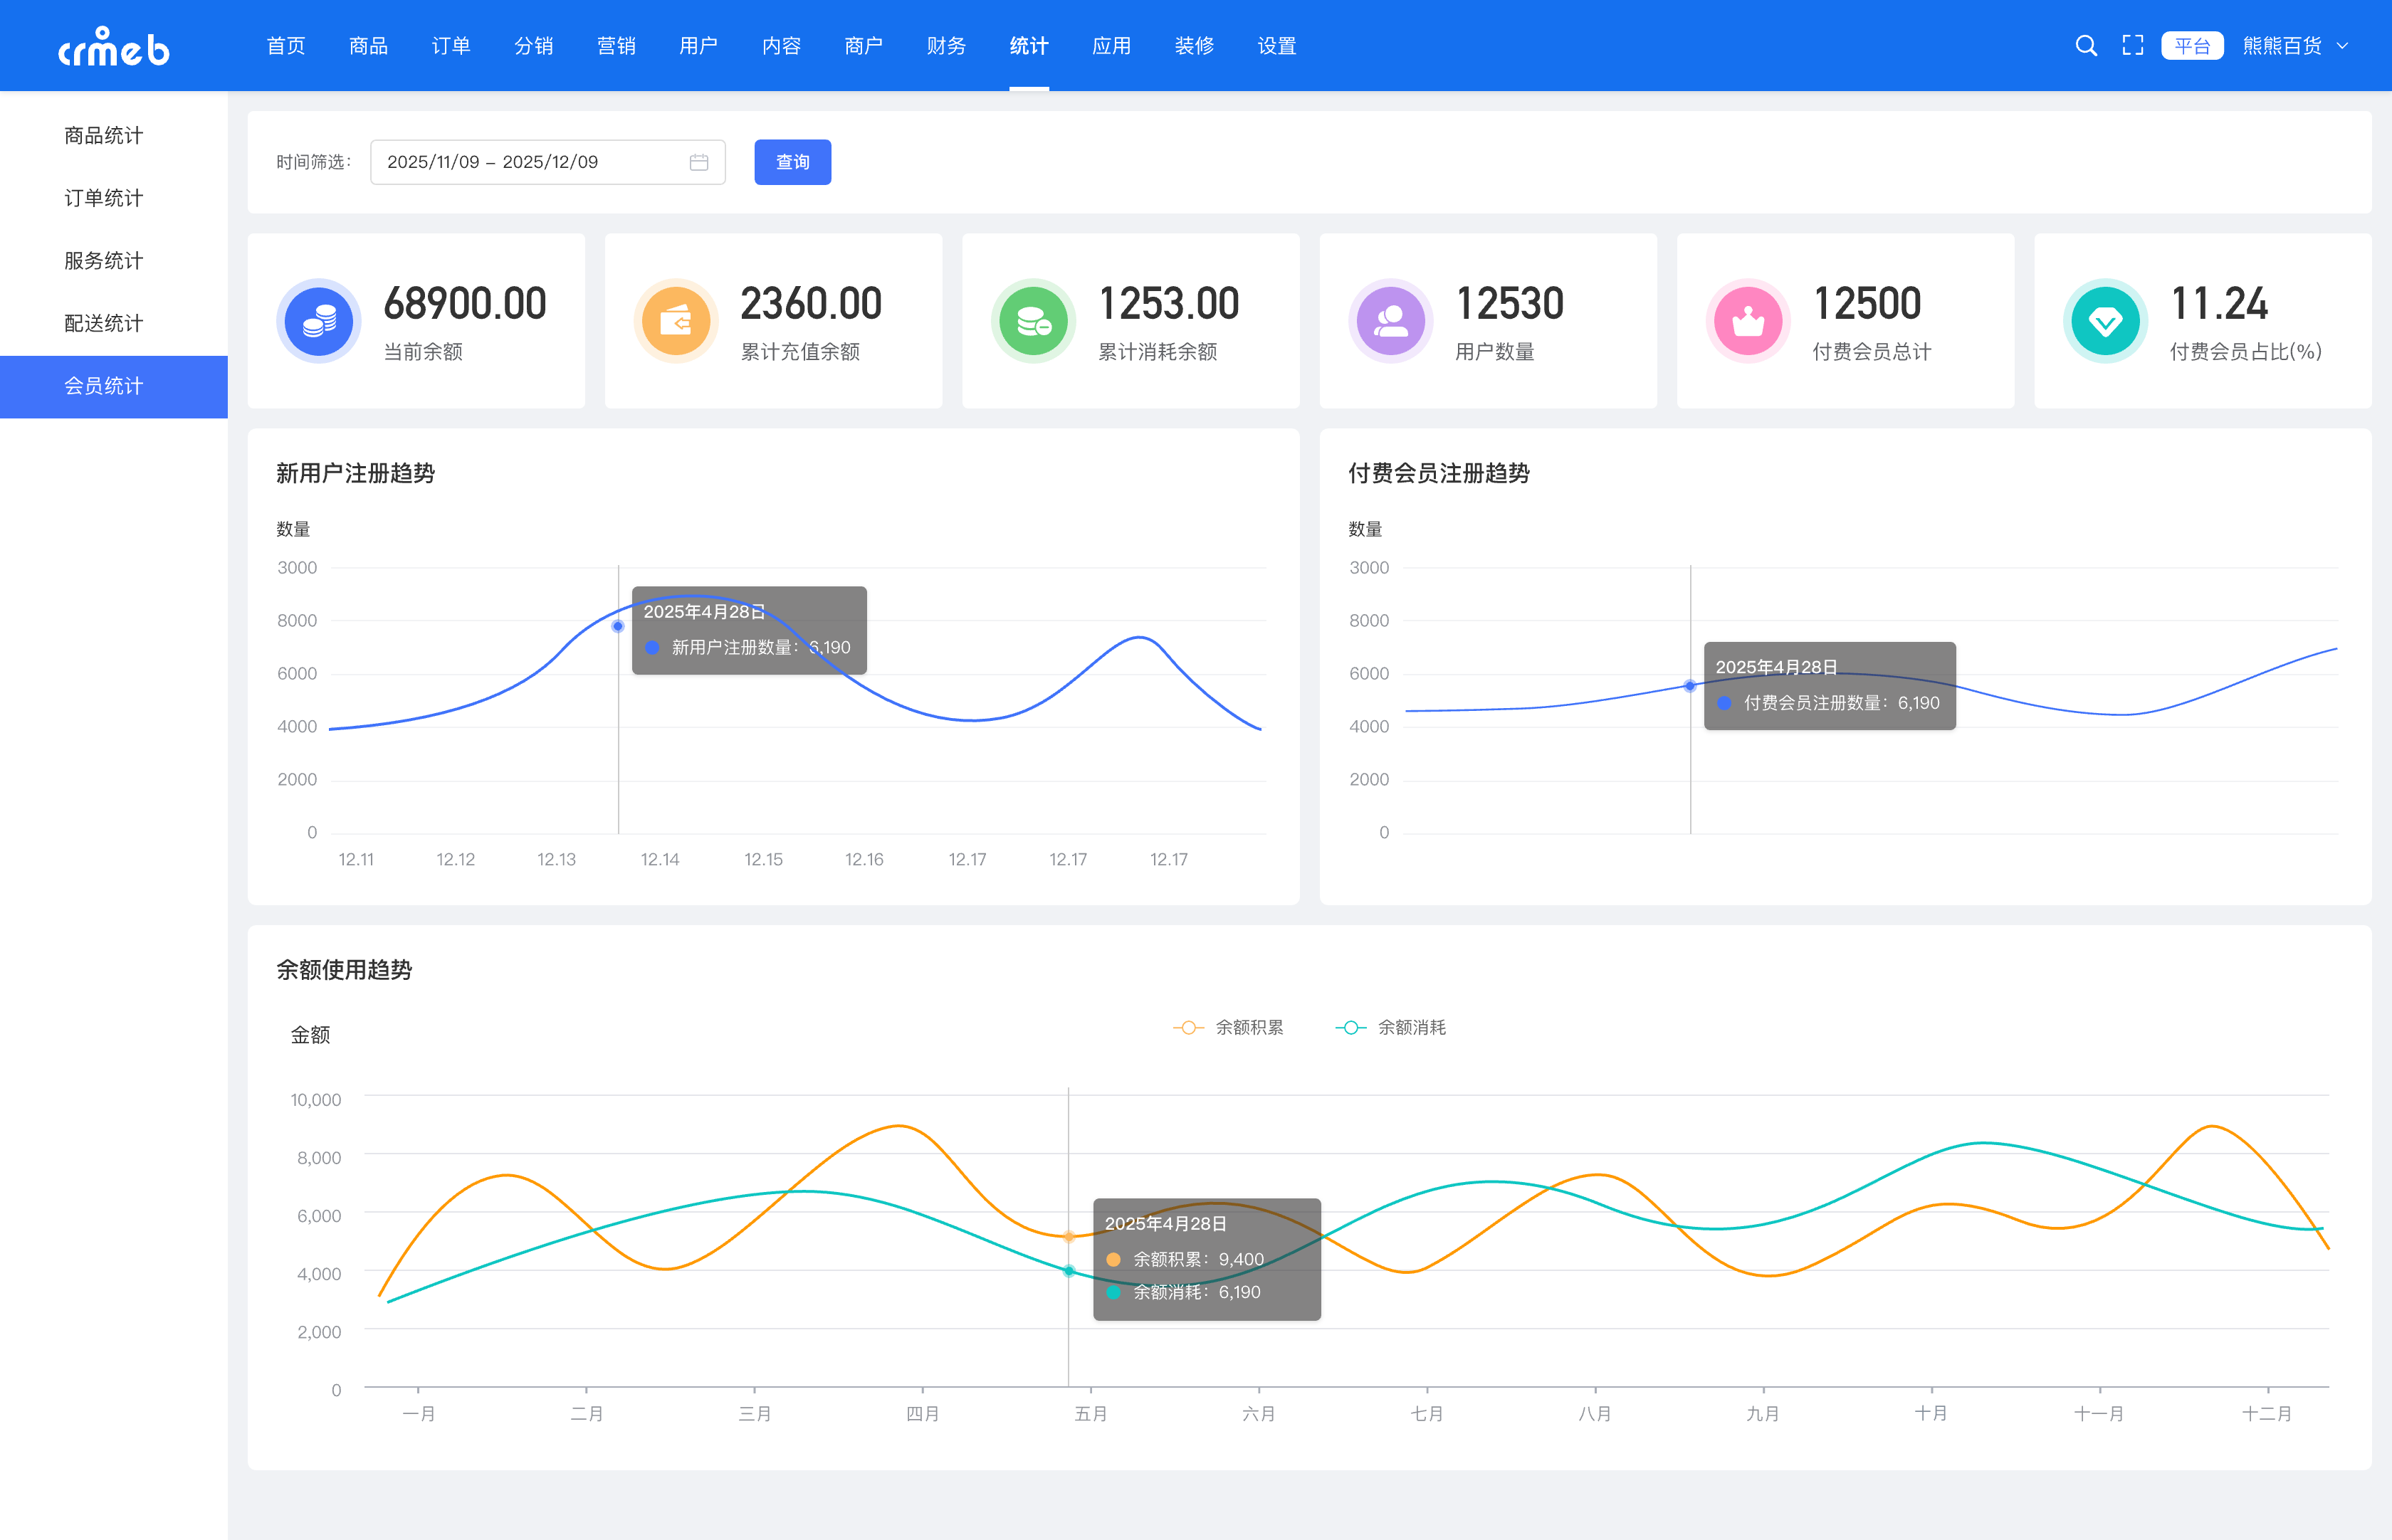Click the pink crown icon for 付费会员总计
2392x1540 pixels.
(1747, 322)
